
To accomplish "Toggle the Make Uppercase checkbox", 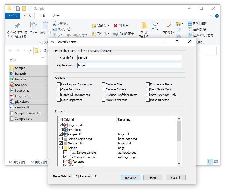I will tap(59, 100).
